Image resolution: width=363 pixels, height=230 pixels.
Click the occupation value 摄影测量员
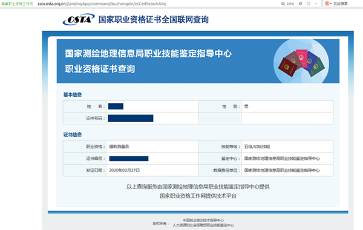click(119, 147)
